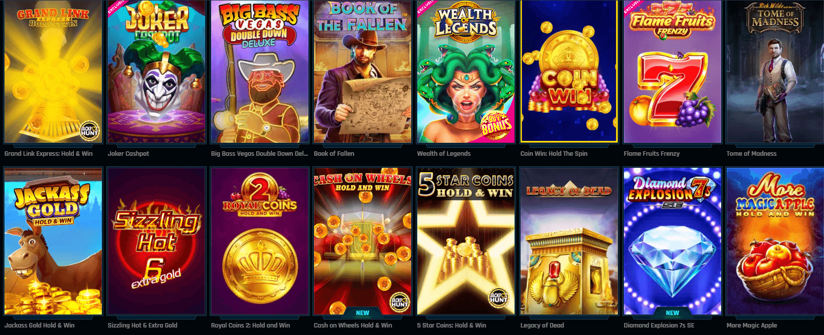The width and height of the screenshot is (824, 335).
Task: Click the NEW tag on Cash on Wheels
Action: (362, 313)
